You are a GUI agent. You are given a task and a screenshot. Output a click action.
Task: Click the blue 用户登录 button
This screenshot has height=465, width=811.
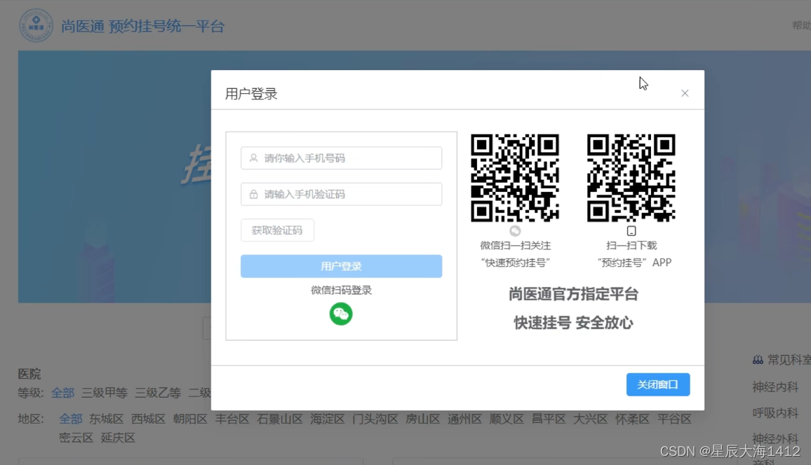[342, 266]
